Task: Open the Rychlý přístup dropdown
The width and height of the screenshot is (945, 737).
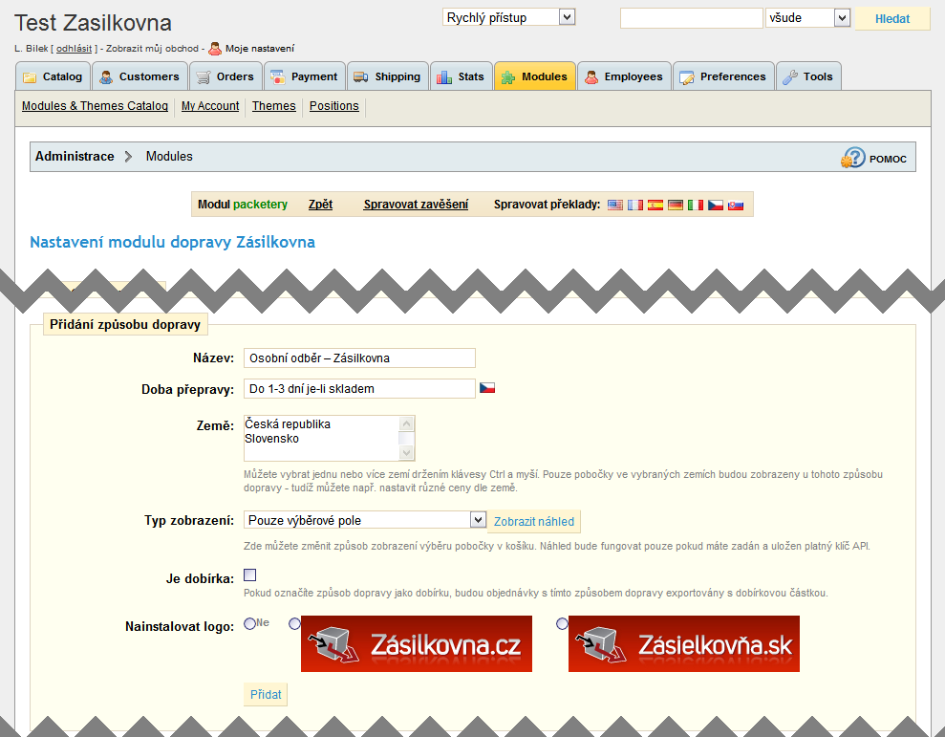Action: point(508,17)
